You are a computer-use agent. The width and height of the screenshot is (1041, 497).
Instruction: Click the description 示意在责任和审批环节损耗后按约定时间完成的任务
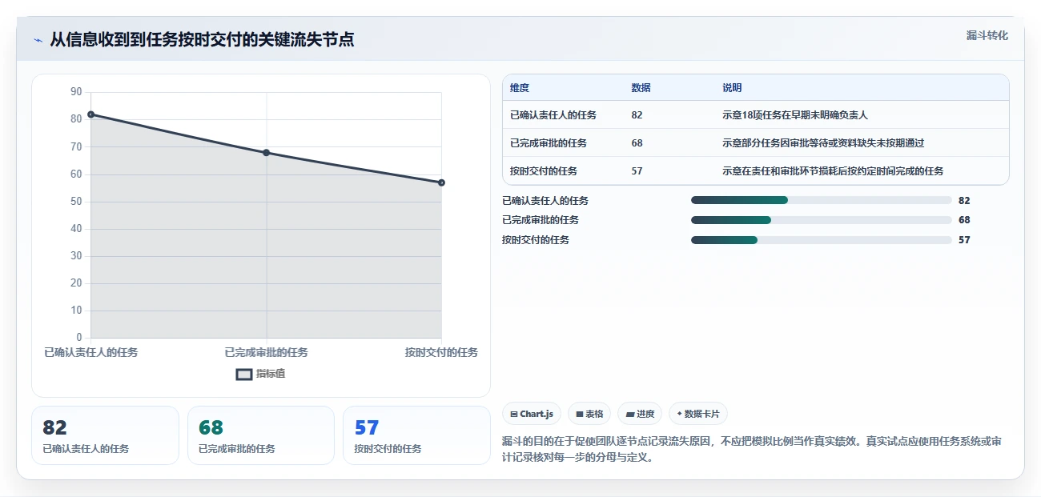click(833, 171)
